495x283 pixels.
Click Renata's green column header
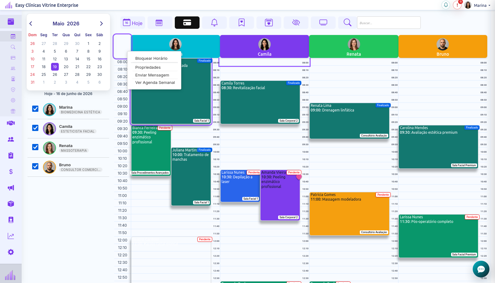click(x=354, y=46)
